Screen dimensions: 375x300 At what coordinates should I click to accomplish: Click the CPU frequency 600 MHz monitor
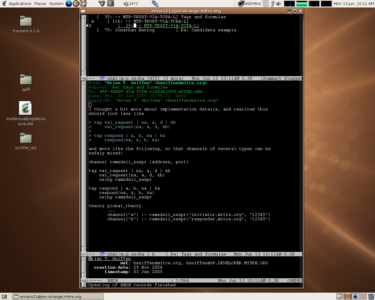point(250,4)
